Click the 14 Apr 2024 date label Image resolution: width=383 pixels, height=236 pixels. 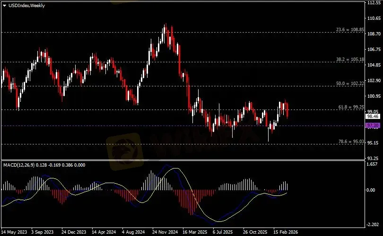[x=104, y=232]
